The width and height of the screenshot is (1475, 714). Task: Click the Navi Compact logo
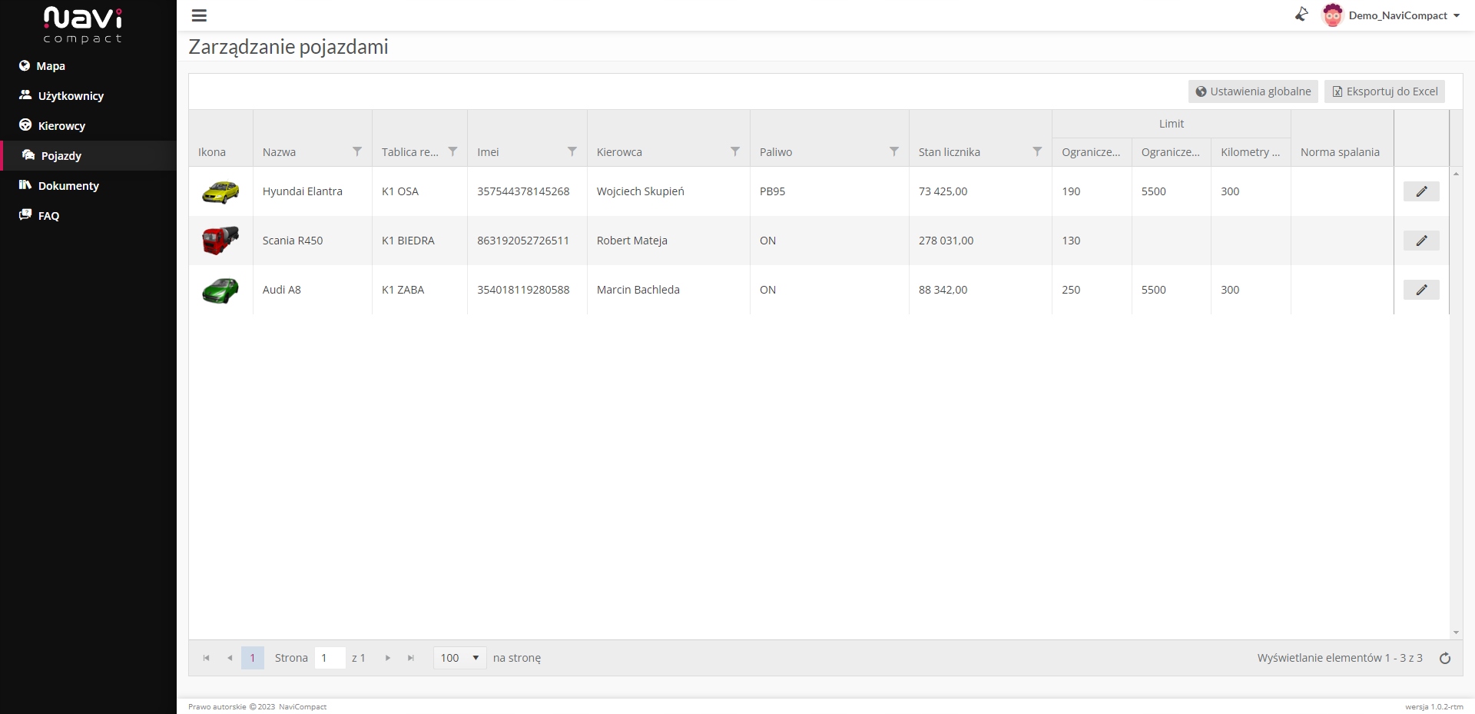click(83, 25)
